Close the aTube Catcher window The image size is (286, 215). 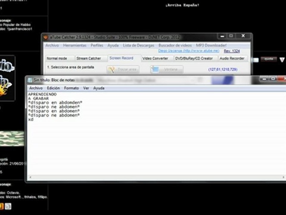[243, 36]
